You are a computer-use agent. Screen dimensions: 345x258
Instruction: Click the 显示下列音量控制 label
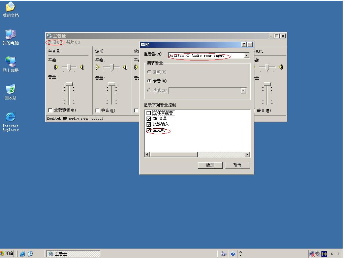pyautogui.click(x=161, y=105)
